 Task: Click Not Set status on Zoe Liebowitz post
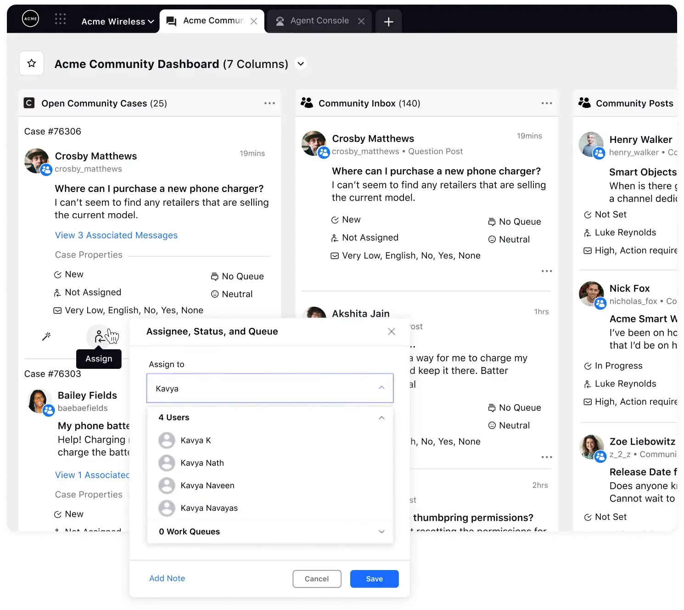(x=606, y=517)
